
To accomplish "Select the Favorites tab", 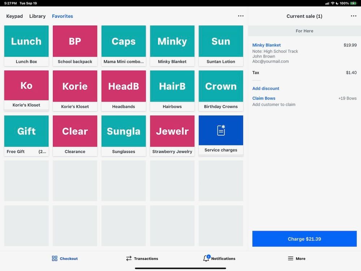I will coord(63,16).
